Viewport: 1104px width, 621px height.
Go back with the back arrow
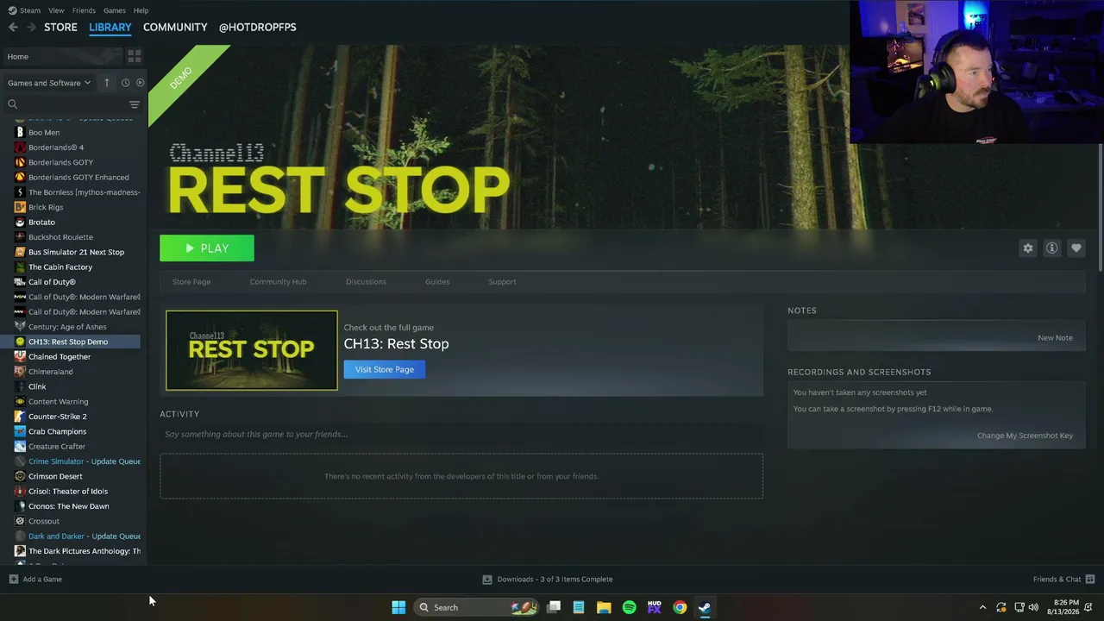point(13,28)
